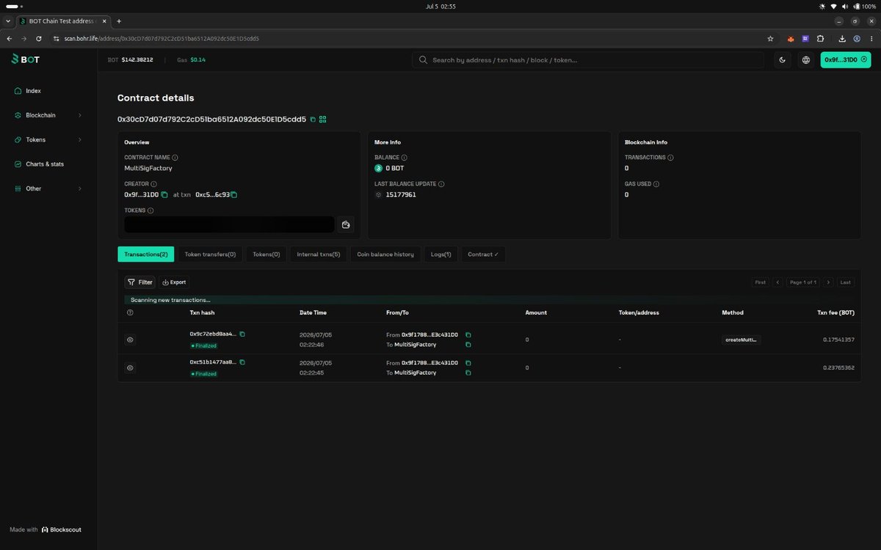Image resolution: width=881 pixels, height=550 pixels.
Task: Click info icon next to GAS USED
Action: [656, 184]
